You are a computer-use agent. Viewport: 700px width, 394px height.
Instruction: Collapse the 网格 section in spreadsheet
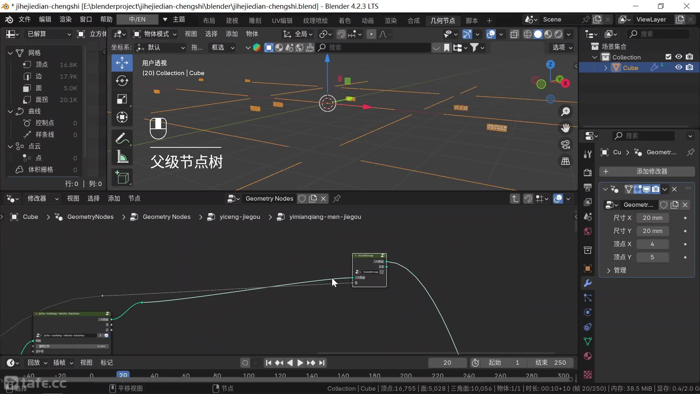coord(10,53)
